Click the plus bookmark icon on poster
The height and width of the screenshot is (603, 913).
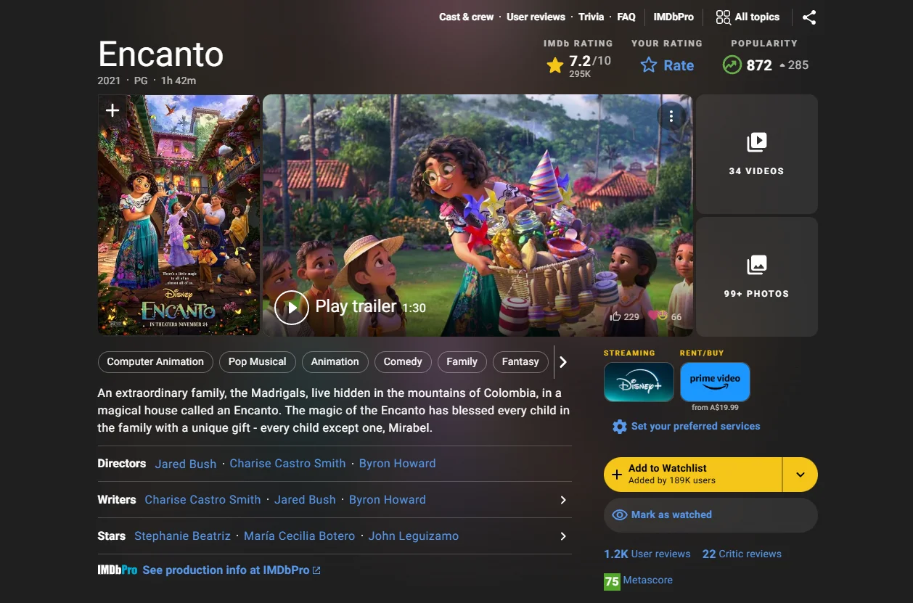coord(112,110)
